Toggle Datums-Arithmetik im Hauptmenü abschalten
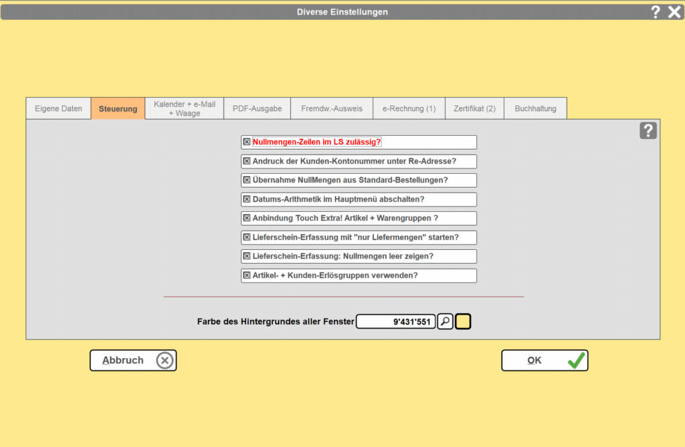Screen dimensions: 685x447 tap(247, 199)
